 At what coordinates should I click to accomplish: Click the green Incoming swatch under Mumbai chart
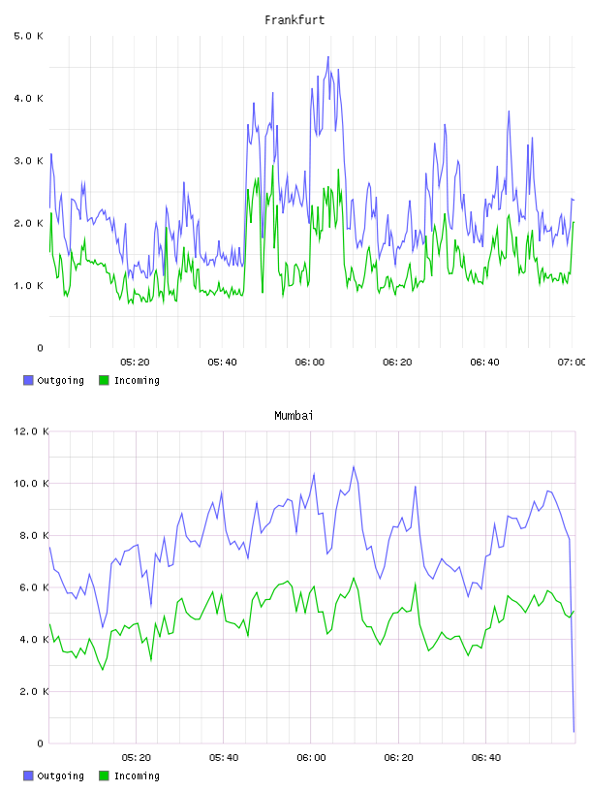[104, 775]
